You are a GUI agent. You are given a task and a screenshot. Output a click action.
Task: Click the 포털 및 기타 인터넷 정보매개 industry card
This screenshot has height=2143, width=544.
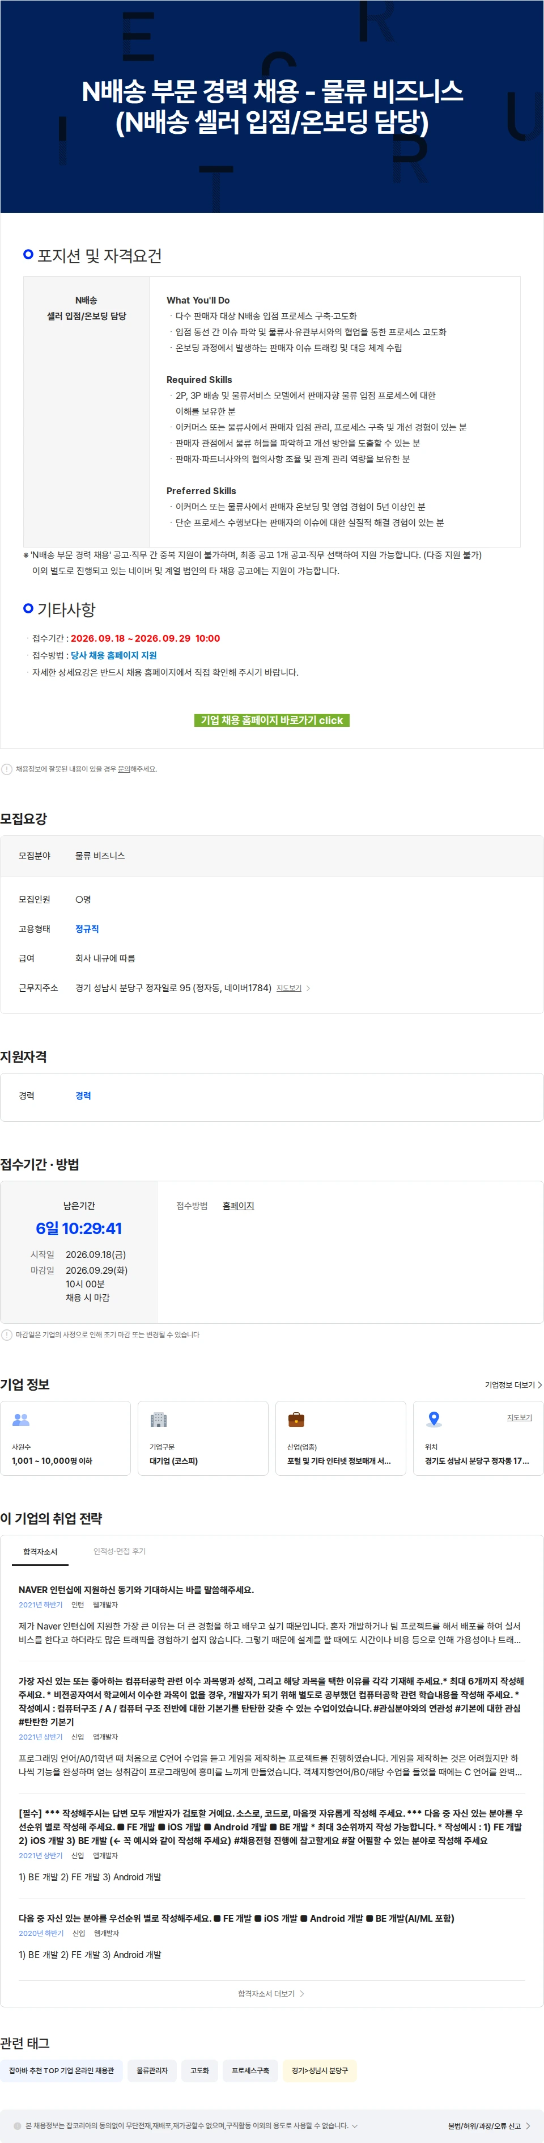341,1438
